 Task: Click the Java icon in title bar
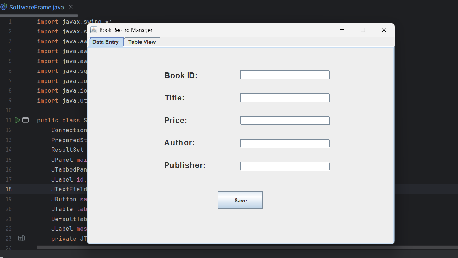pos(94,30)
